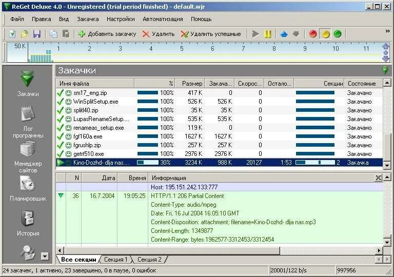Select splitl40.zip download row
Viewport: 394px width, 277px height.
[220, 110]
